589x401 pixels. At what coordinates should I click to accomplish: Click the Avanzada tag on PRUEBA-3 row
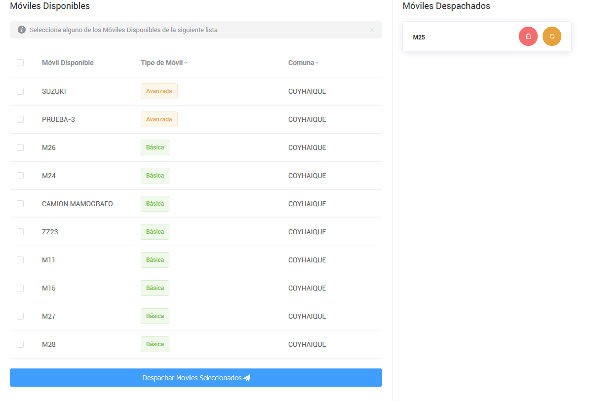click(x=159, y=119)
